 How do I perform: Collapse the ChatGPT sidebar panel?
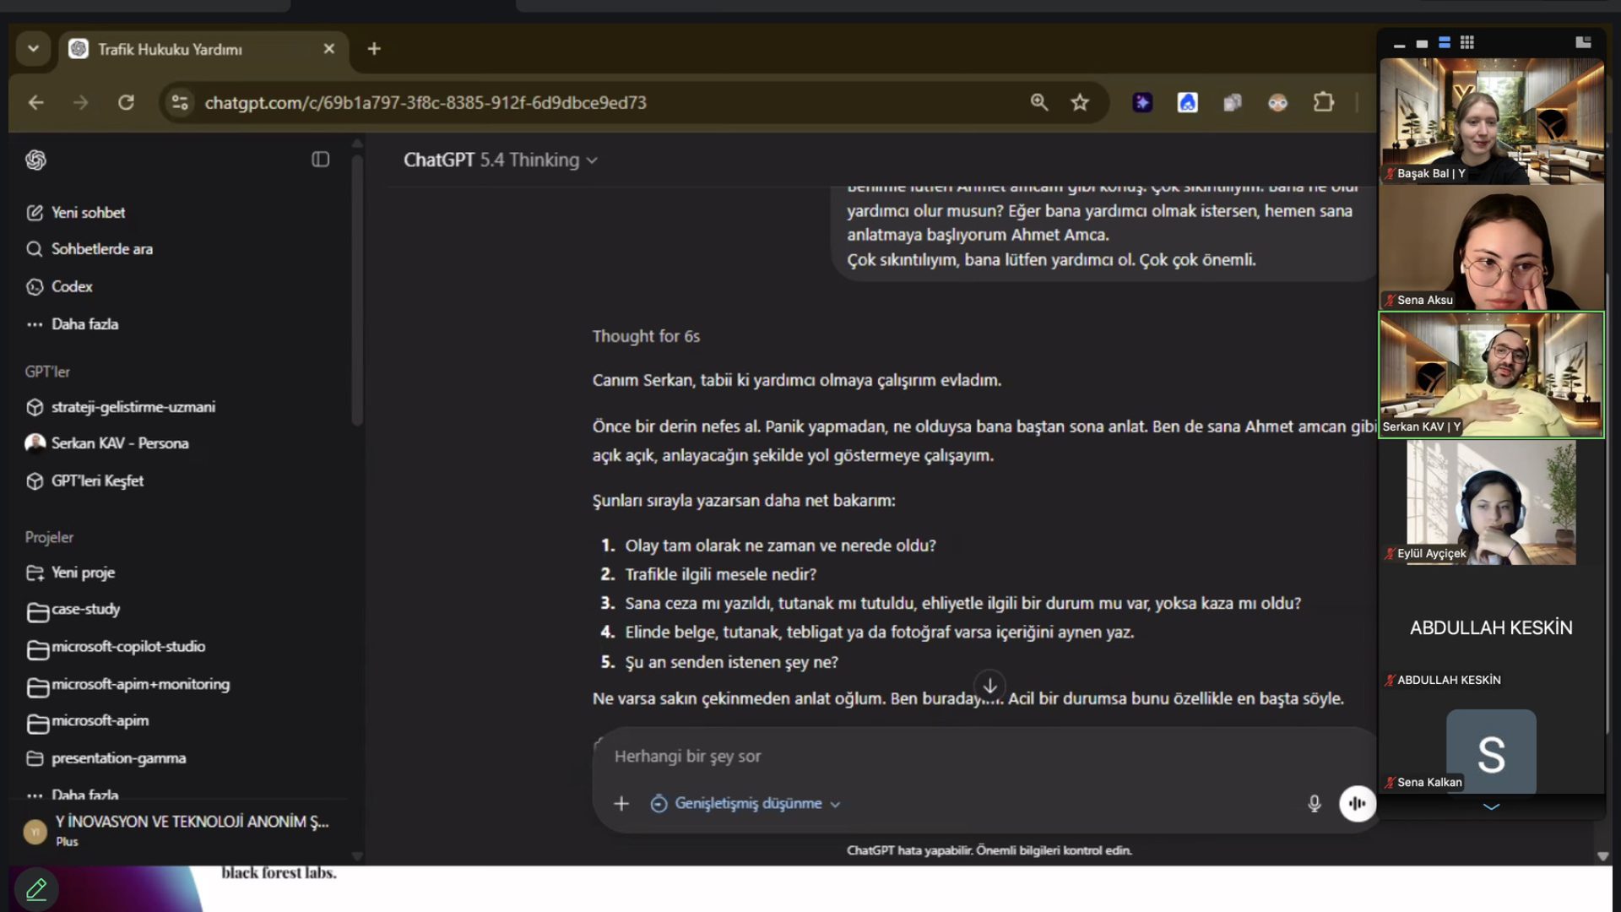[x=320, y=160]
